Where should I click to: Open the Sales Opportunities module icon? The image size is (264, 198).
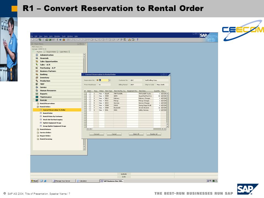tap(37, 61)
